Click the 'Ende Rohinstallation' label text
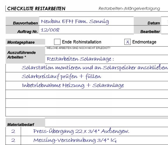 point(82,42)
